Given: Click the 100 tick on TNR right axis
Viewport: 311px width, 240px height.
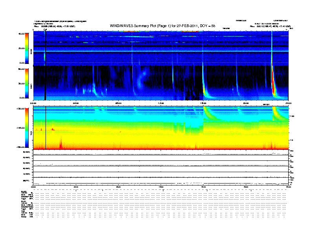Looking at the screenshot, I should pos(292,116).
